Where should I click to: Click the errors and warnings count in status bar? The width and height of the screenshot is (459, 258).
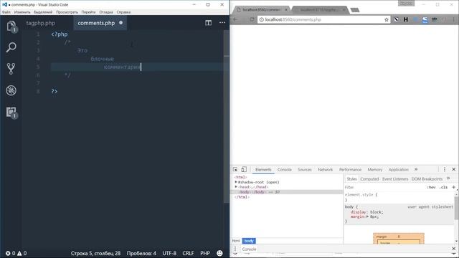click(16, 253)
